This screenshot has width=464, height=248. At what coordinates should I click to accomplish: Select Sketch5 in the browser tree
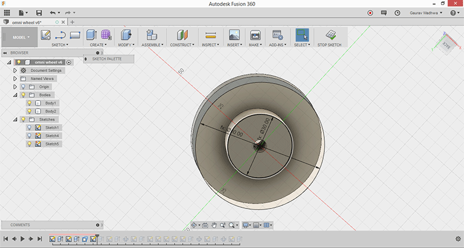tap(52, 143)
